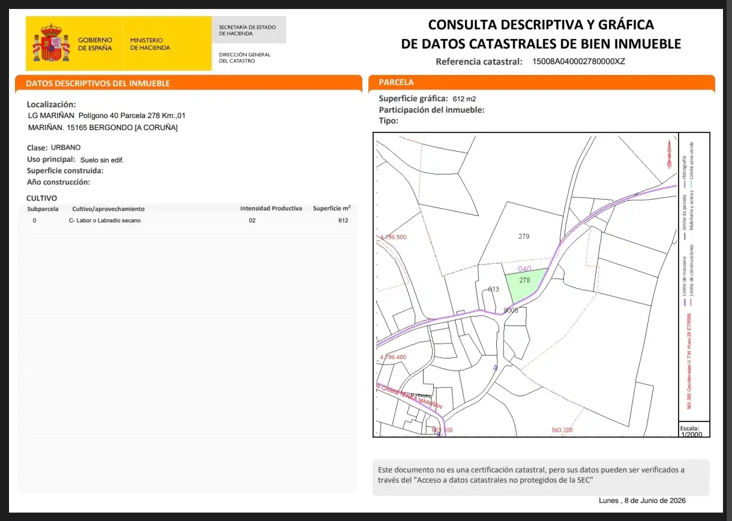732x521 pixels.
Task: Click the disclaimer text about 'certificación catastral'
Action: point(531,475)
